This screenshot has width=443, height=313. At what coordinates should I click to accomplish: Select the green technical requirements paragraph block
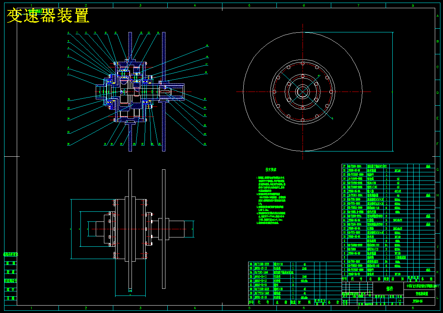[271, 200]
